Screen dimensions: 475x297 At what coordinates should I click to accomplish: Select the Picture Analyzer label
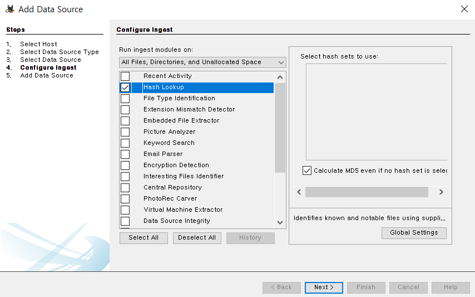coord(169,132)
